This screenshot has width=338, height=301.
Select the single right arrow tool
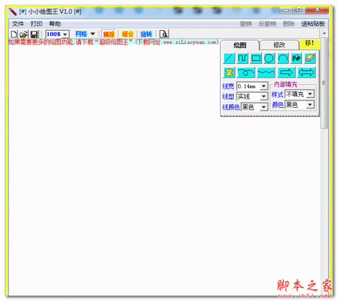[x=286, y=72]
